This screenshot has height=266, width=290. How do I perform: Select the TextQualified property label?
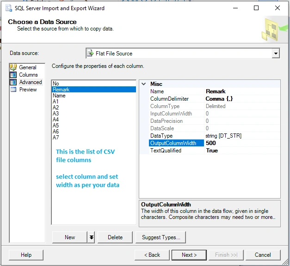(176, 151)
